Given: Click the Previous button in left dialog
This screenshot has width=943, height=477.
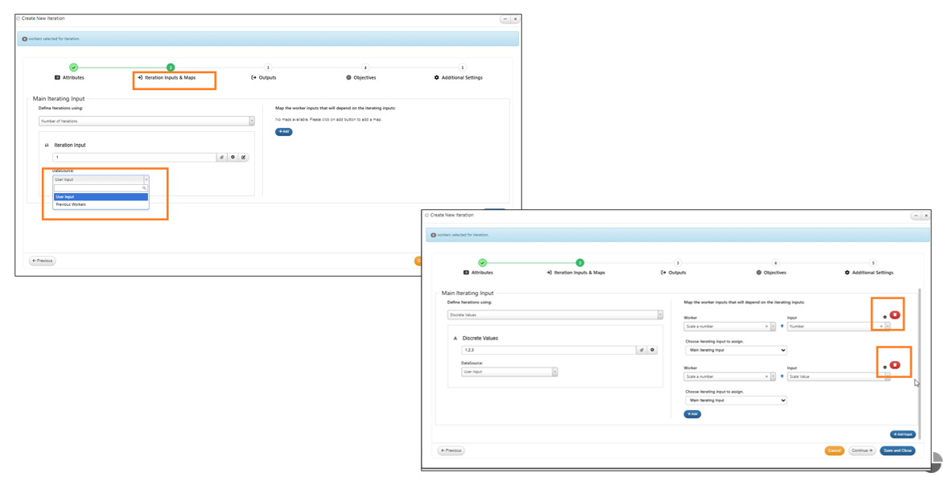Looking at the screenshot, I should click(x=43, y=261).
